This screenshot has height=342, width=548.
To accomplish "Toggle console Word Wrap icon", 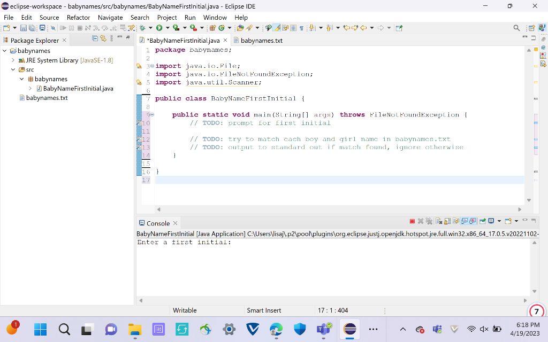I will click(456, 221).
